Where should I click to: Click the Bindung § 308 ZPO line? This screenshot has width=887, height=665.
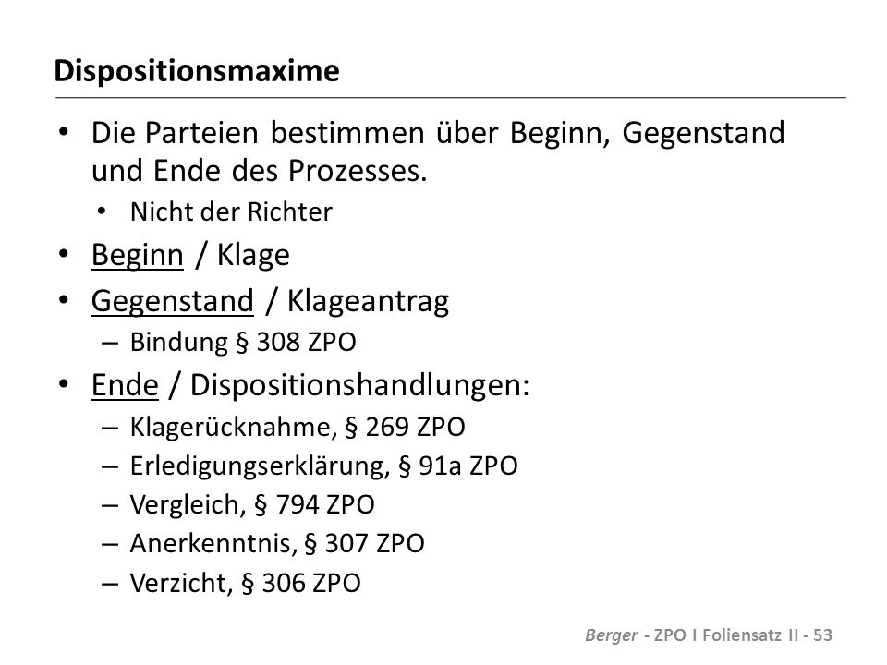[x=243, y=342]
